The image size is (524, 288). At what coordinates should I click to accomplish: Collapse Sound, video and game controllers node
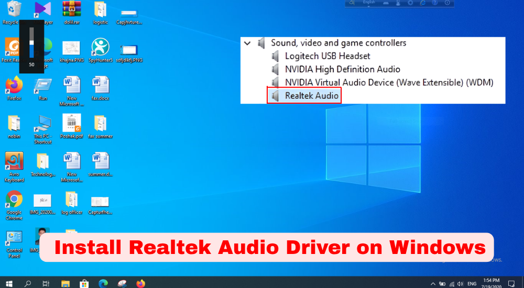(x=247, y=43)
